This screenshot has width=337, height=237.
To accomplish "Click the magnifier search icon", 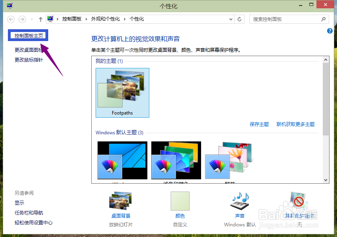I will click(x=323, y=19).
